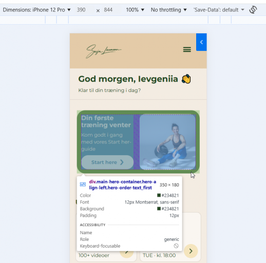Screen dimensions: 266x263
Task: Open the Dimensions iPhone 12 Pro dropdown
Action: pos(36,10)
